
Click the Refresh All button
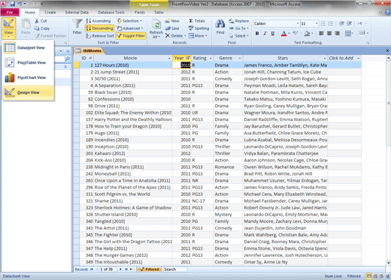point(156,29)
